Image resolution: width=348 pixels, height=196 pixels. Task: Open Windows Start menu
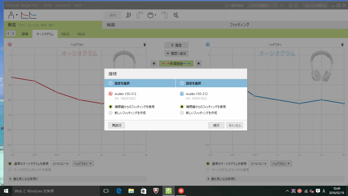pos(6,191)
